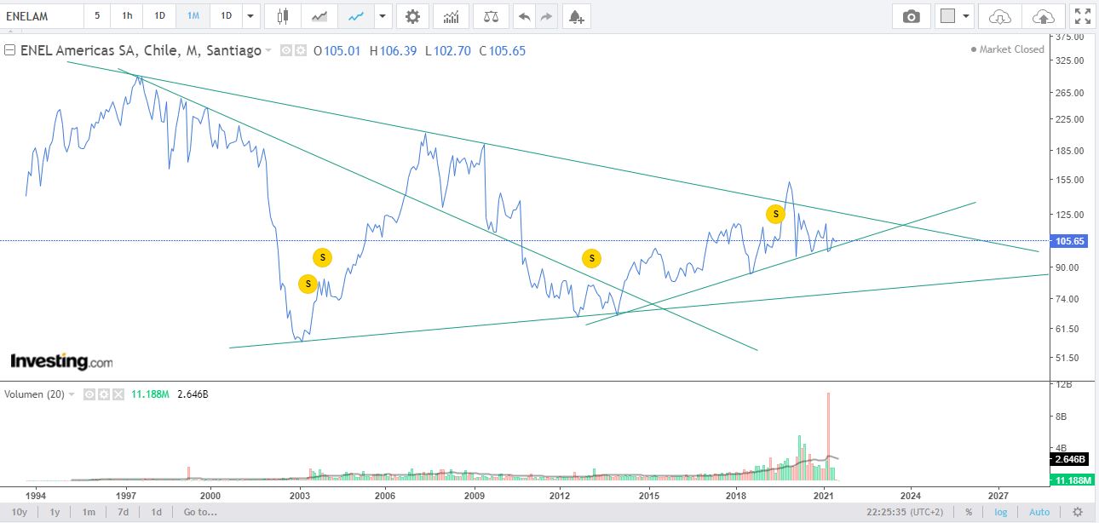1099x523 pixels.
Task: Click the chart layout square icon
Action: pos(947,16)
